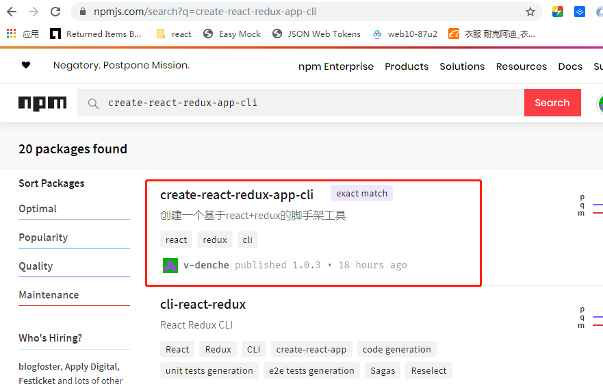The image size is (603, 384).
Task: Open the npm Enterprise menu item
Action: tap(336, 66)
